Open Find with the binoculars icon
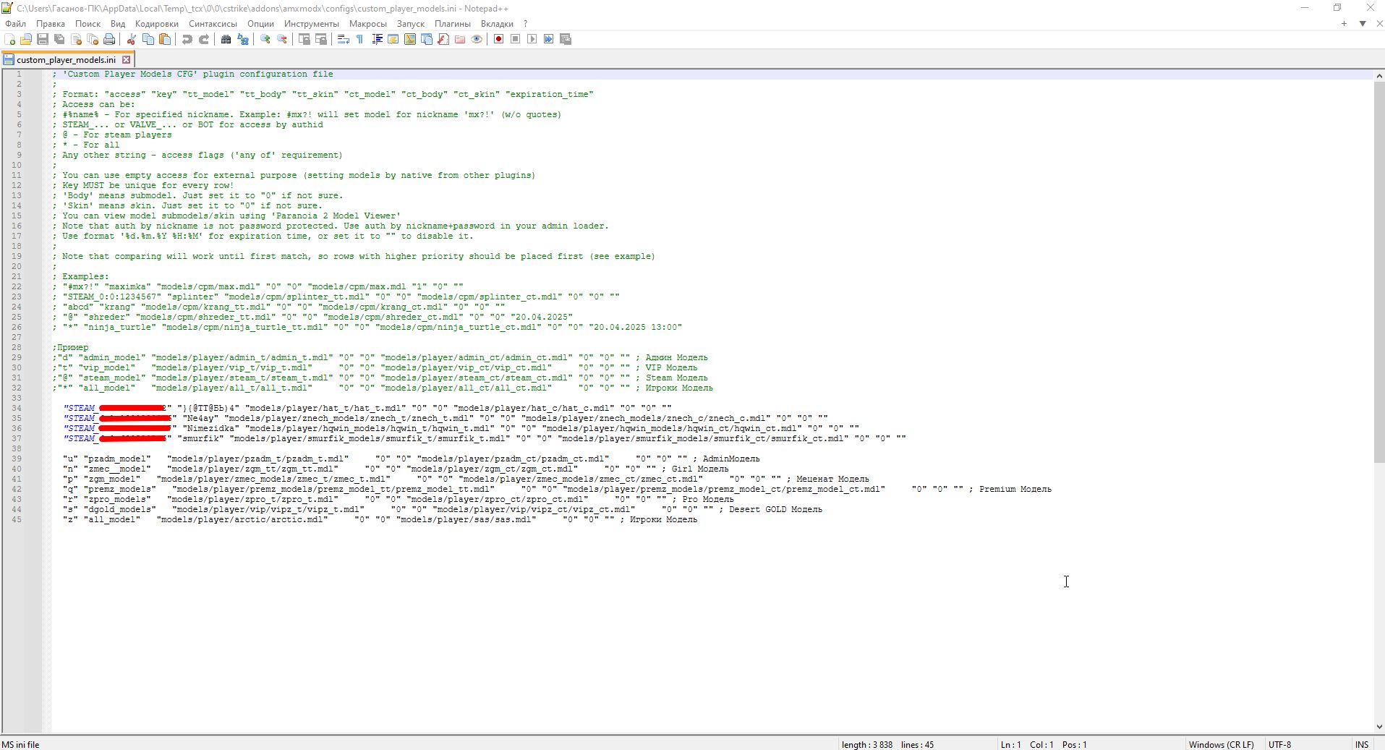The height and width of the screenshot is (750, 1385). pyautogui.click(x=226, y=39)
